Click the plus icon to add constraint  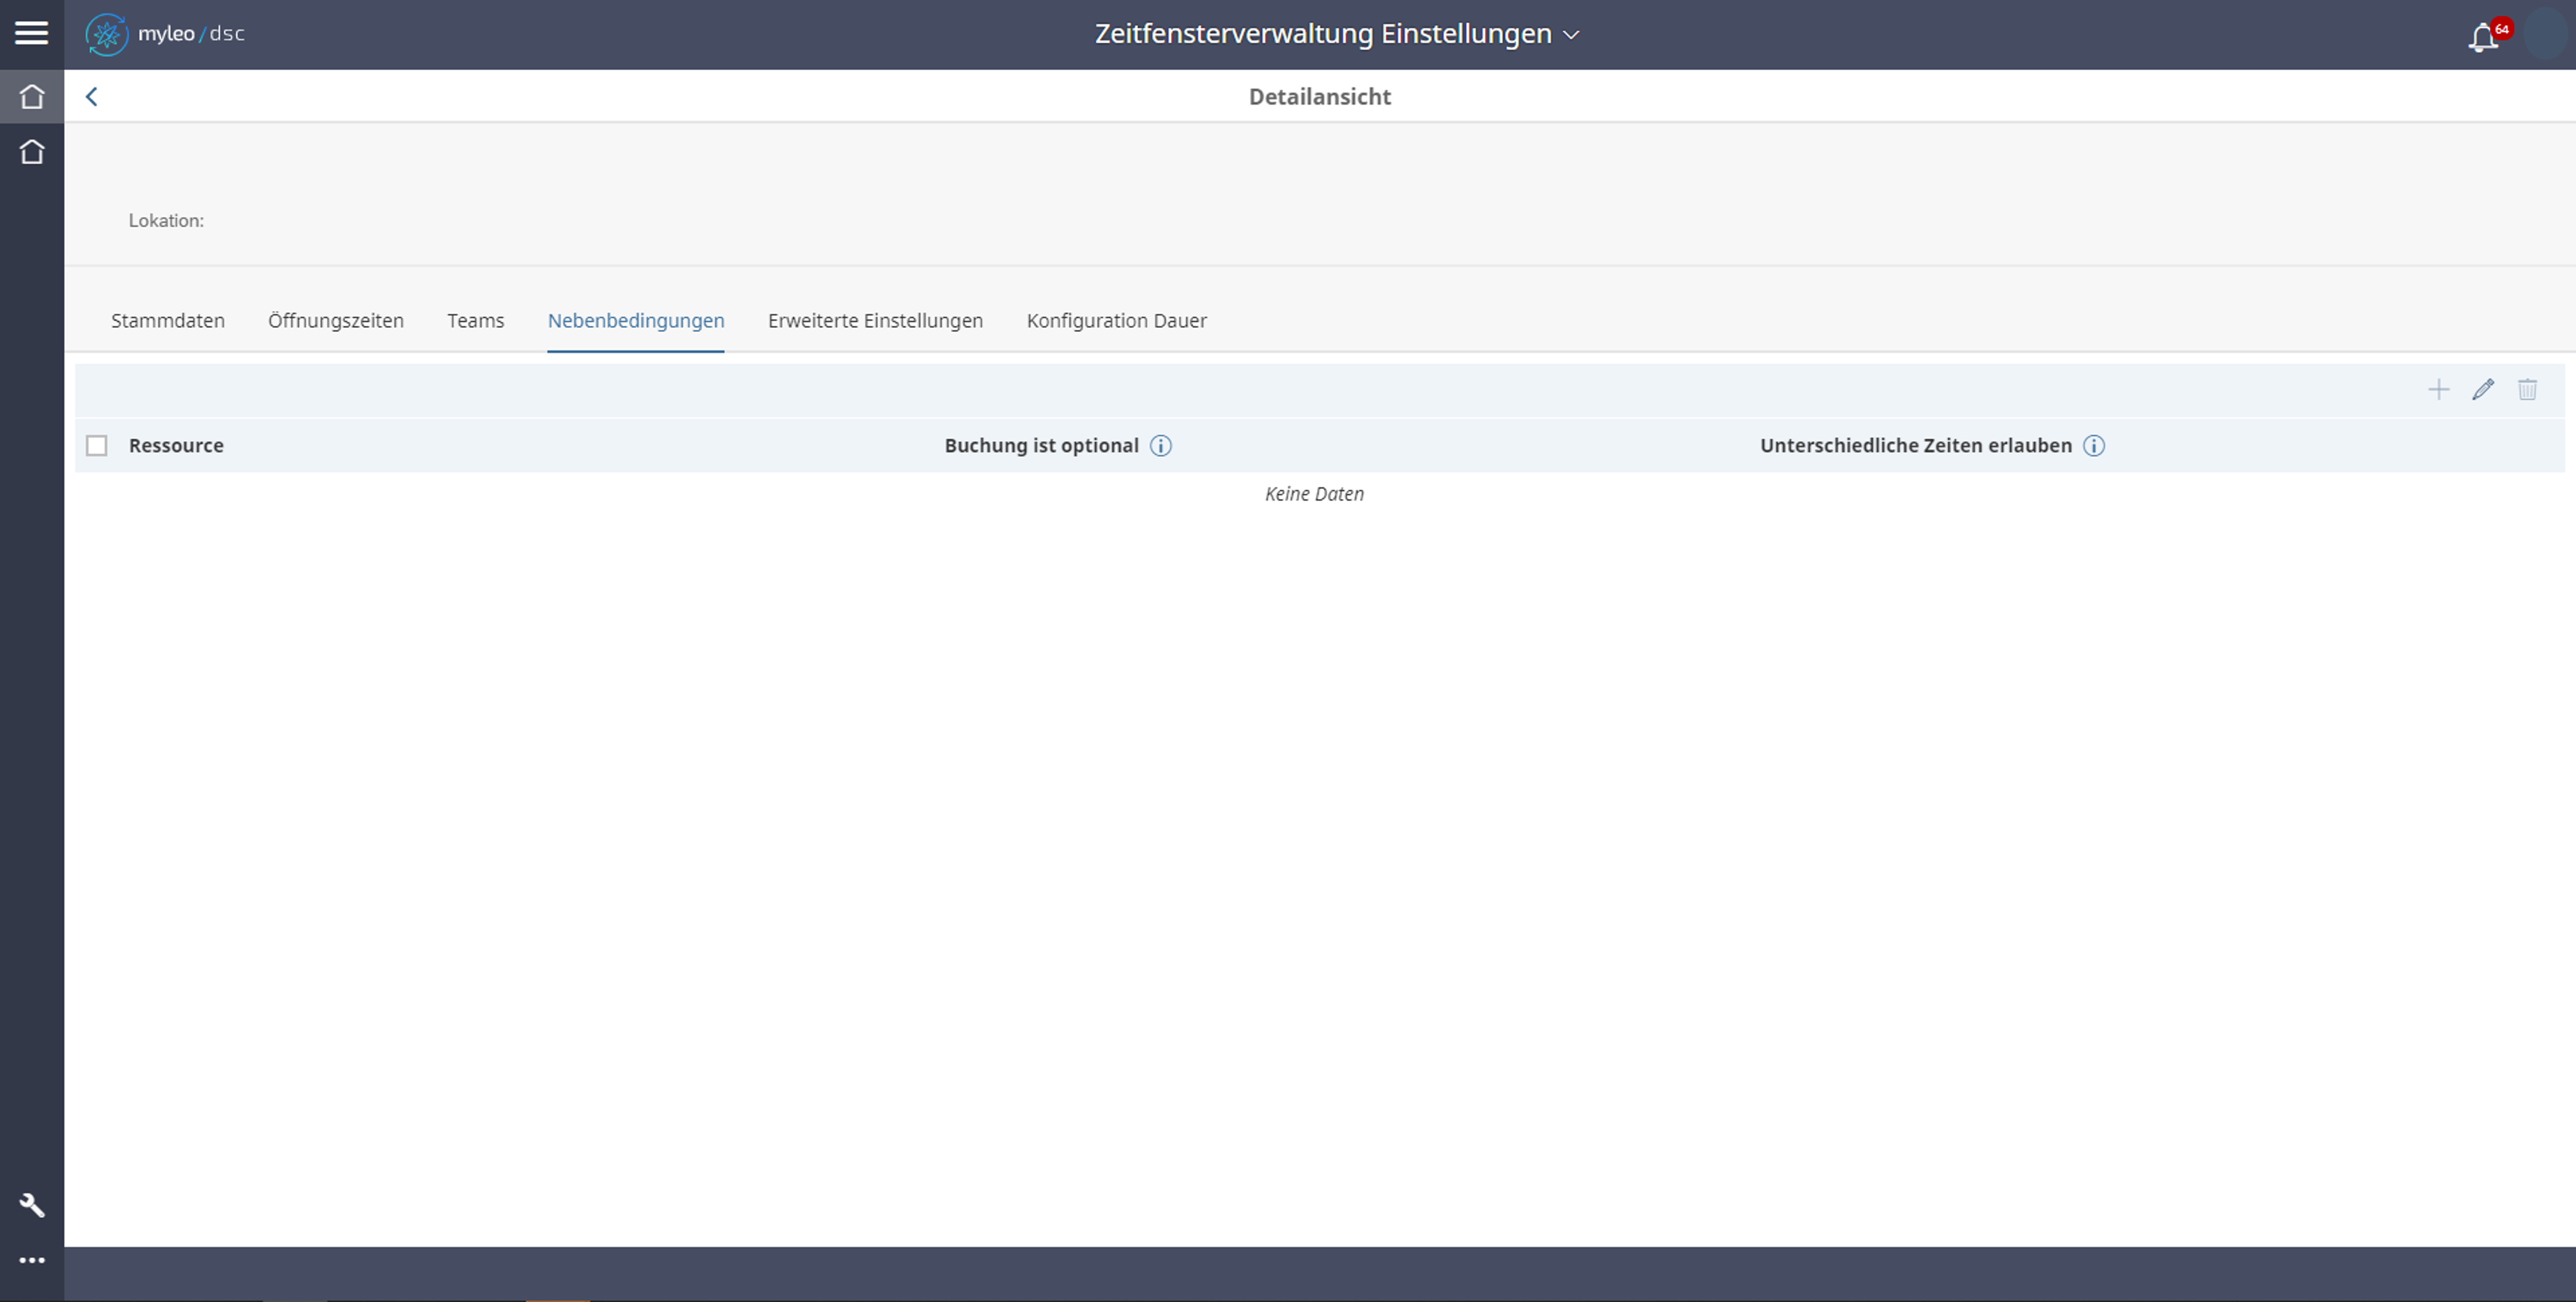point(2439,390)
